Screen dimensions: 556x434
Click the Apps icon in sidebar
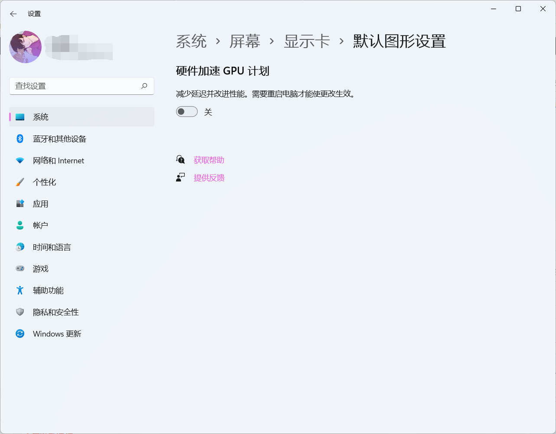tap(20, 204)
